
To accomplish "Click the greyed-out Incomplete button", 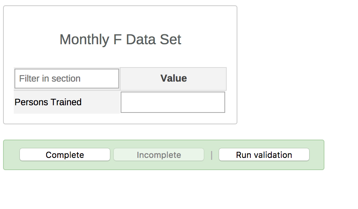I will pos(159,155).
